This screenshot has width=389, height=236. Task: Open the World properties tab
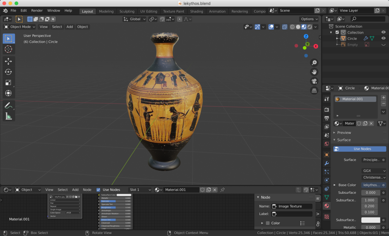(x=326, y=144)
